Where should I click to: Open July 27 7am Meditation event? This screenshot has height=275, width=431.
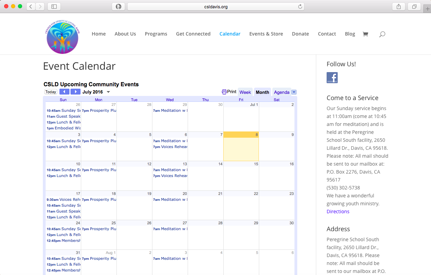point(170,229)
